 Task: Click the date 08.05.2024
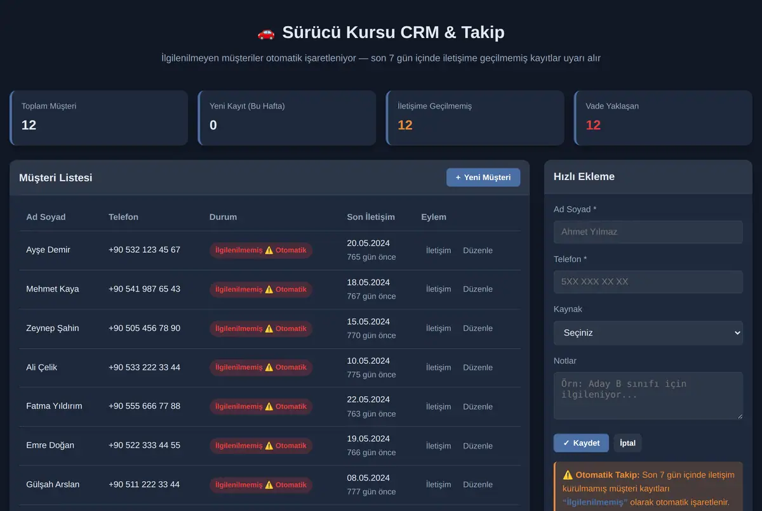[368, 478]
